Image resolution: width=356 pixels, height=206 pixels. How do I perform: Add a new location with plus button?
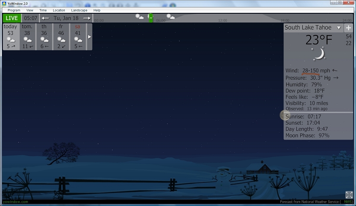(x=349, y=28)
